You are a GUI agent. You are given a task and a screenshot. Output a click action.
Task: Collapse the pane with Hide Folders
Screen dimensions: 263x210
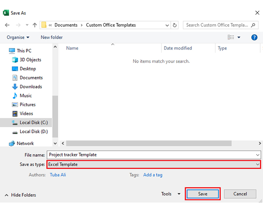pos(20,195)
